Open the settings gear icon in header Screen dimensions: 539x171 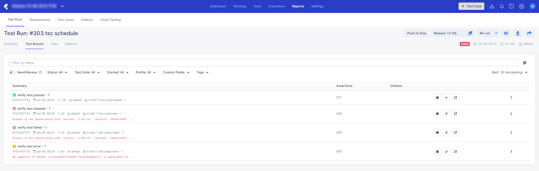tap(521, 6)
